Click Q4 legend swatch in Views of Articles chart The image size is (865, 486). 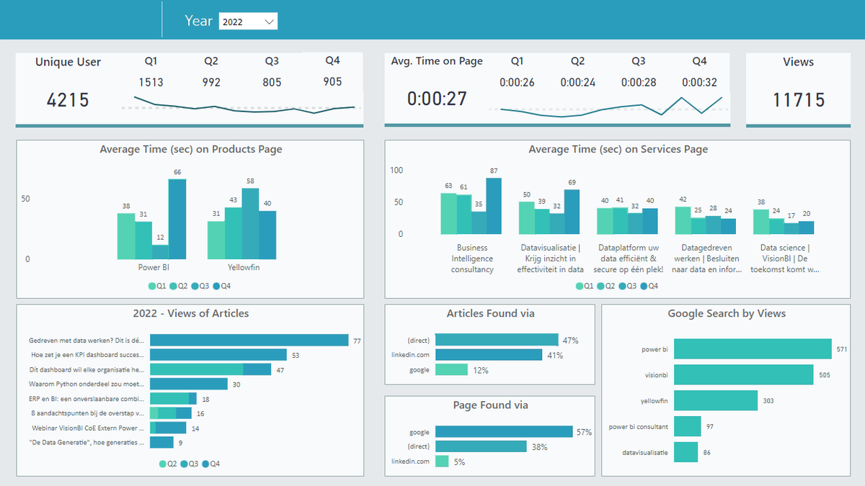pos(206,464)
